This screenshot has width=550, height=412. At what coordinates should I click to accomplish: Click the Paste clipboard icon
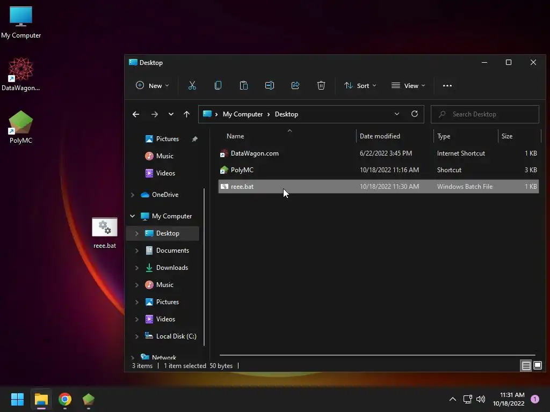click(244, 85)
